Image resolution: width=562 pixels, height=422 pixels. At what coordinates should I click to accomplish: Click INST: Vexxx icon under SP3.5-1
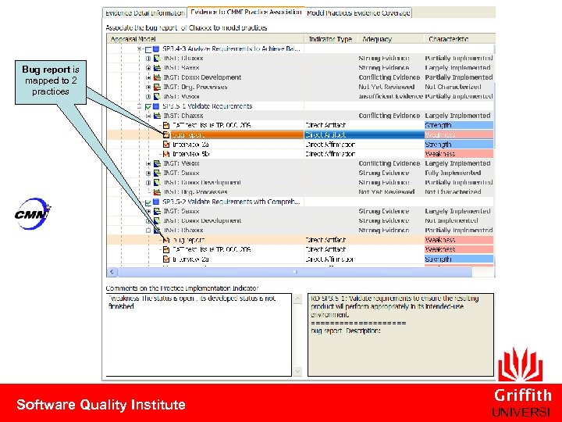click(x=157, y=163)
